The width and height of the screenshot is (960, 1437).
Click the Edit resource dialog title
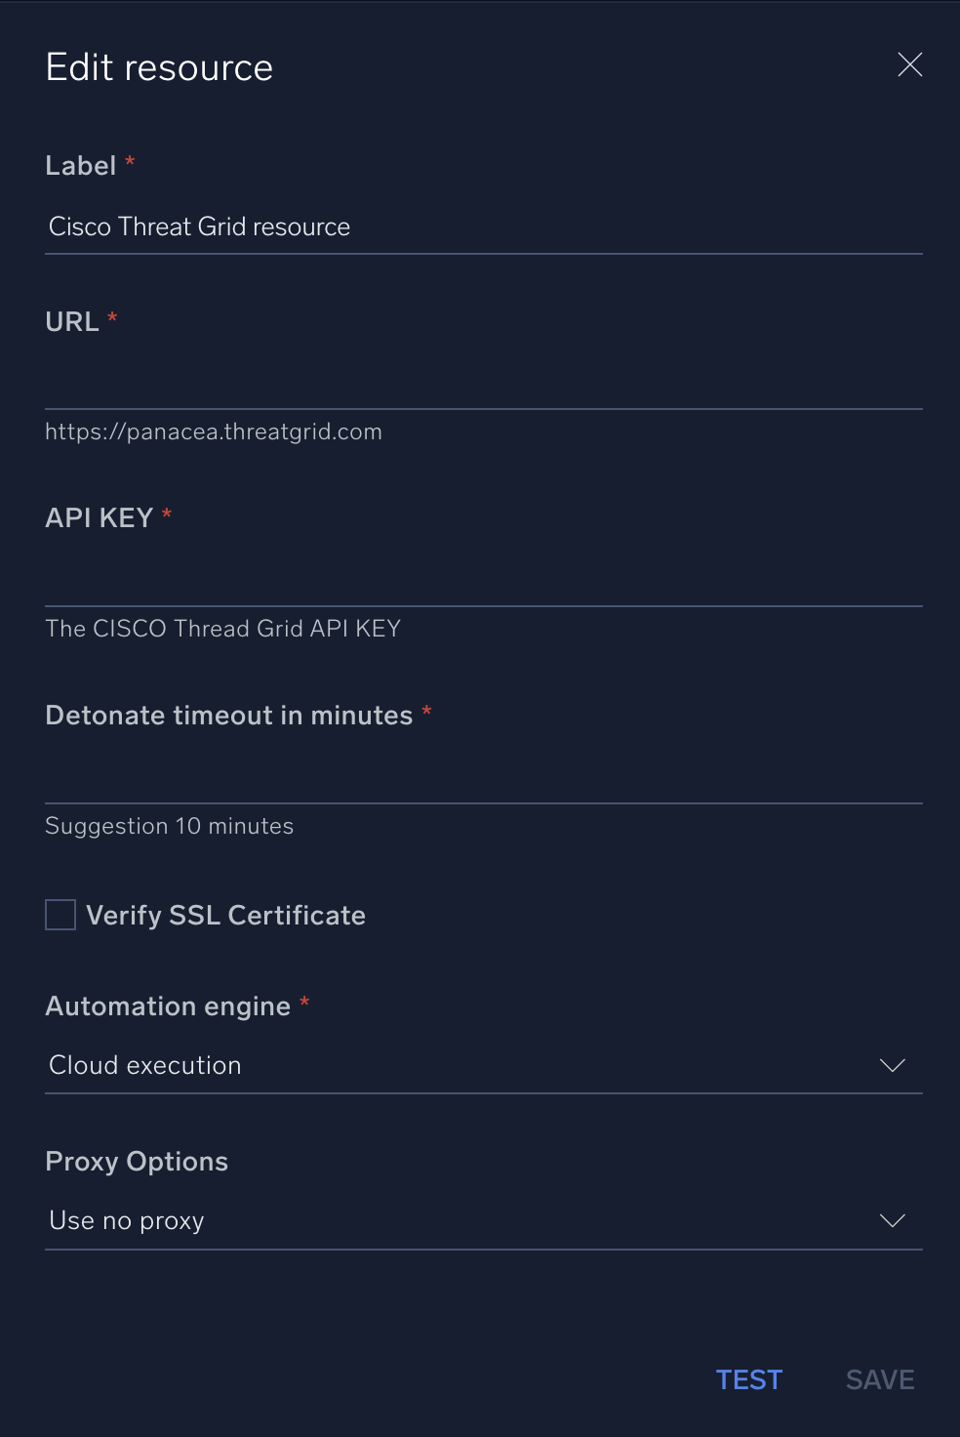[x=158, y=66]
